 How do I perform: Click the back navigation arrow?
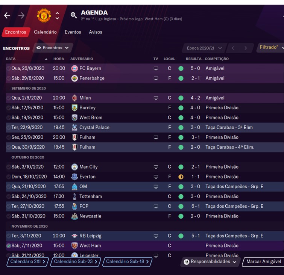click(7, 15)
